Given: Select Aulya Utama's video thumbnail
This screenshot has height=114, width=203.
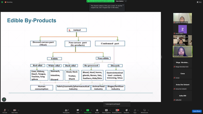Looking at the screenshot, I should click(x=183, y=40).
